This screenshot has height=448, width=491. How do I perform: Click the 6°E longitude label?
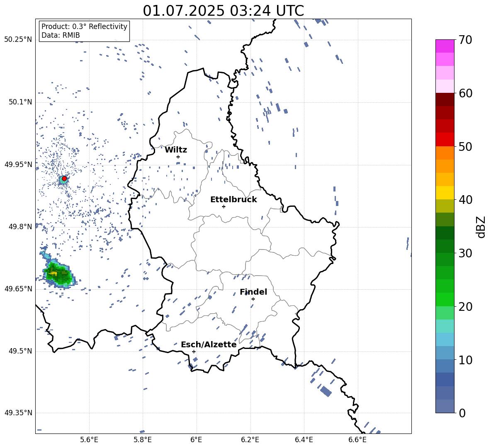(x=196, y=440)
